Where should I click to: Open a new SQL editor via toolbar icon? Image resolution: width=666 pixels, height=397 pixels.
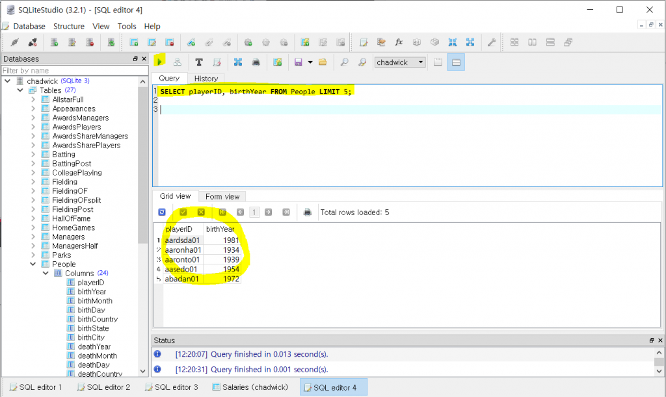click(x=364, y=42)
